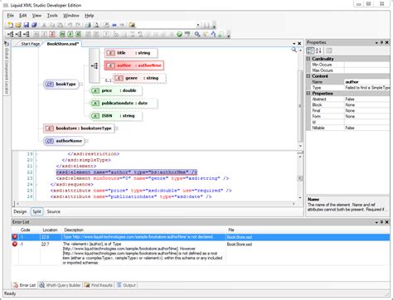Click the sequence compositor node in diagram
Screen dimensions: 393x300
tap(95, 65)
